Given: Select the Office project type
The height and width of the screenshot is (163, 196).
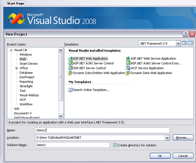Looking at the screenshot, I should [x=24, y=68].
